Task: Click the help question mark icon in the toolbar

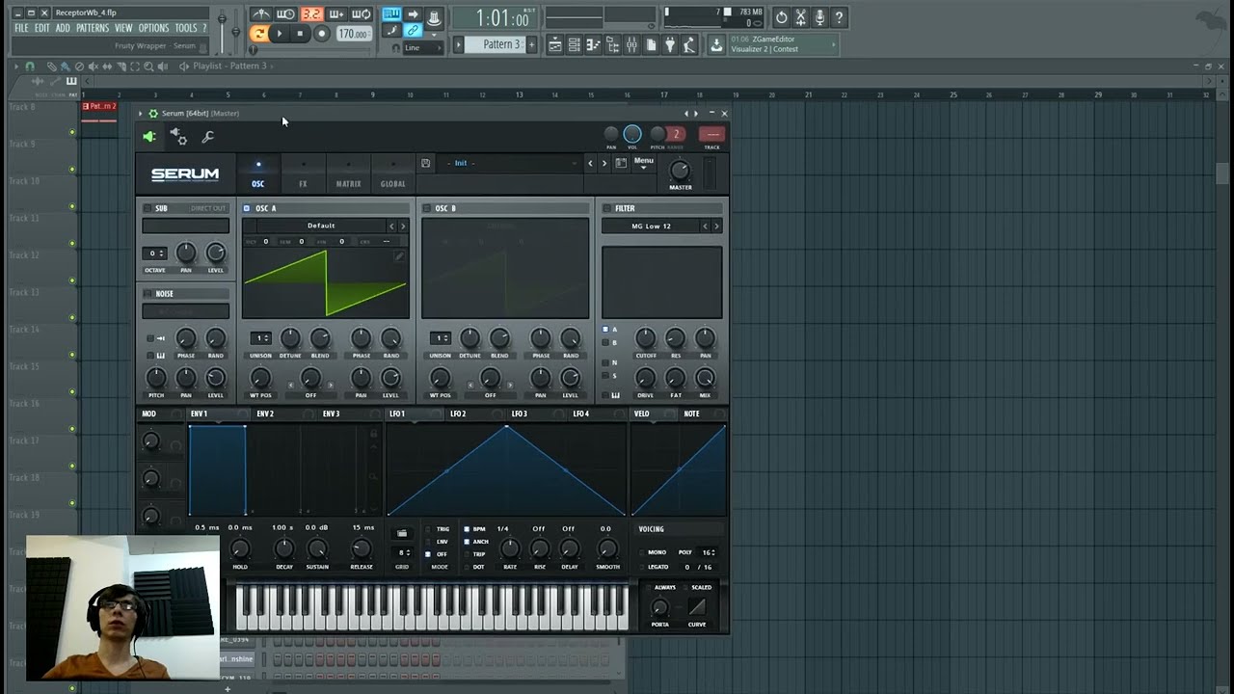Action: tap(839, 17)
